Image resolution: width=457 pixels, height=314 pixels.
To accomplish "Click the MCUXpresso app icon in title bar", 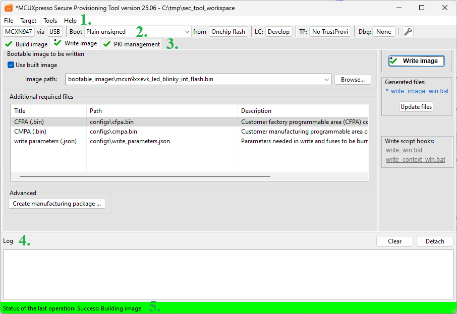I will (x=8, y=8).
